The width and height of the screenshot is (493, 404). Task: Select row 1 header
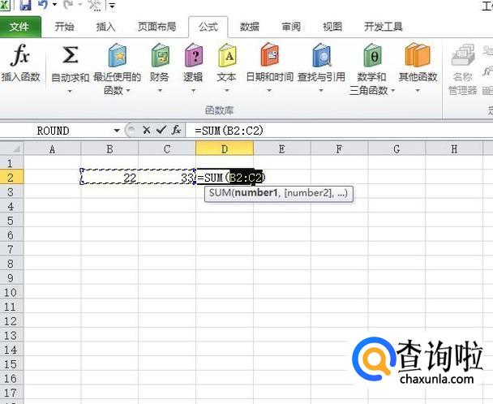click(x=11, y=163)
